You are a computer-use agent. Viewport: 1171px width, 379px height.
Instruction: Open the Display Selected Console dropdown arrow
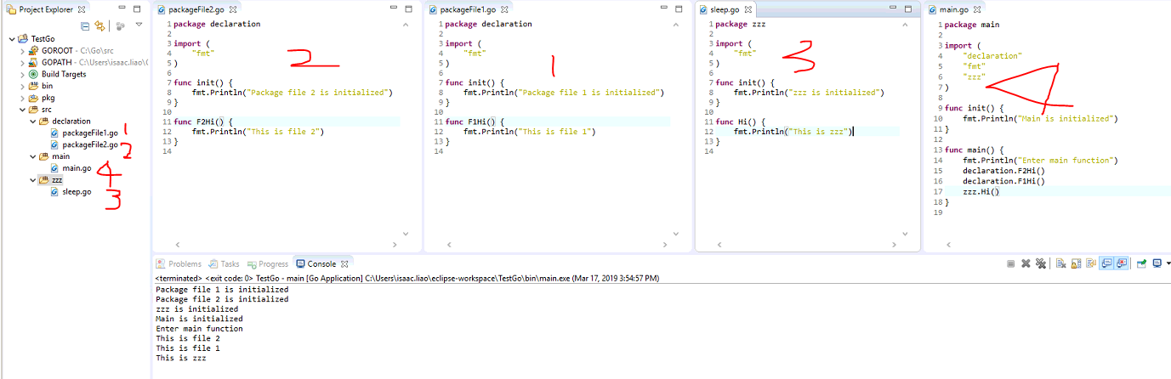1168,263
